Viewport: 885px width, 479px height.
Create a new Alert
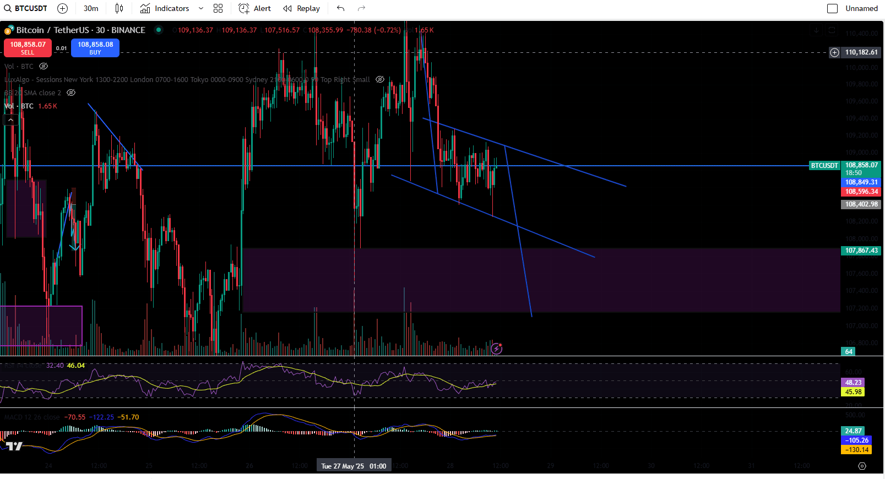coord(254,8)
